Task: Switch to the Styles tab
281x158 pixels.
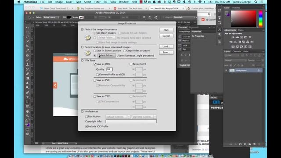Action: 241,30
